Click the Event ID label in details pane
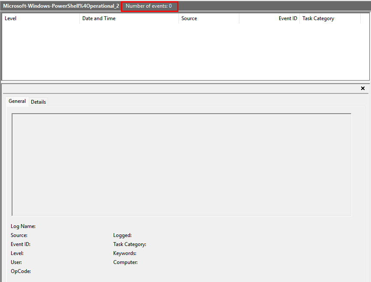This screenshot has width=371, height=282. pyautogui.click(x=21, y=244)
